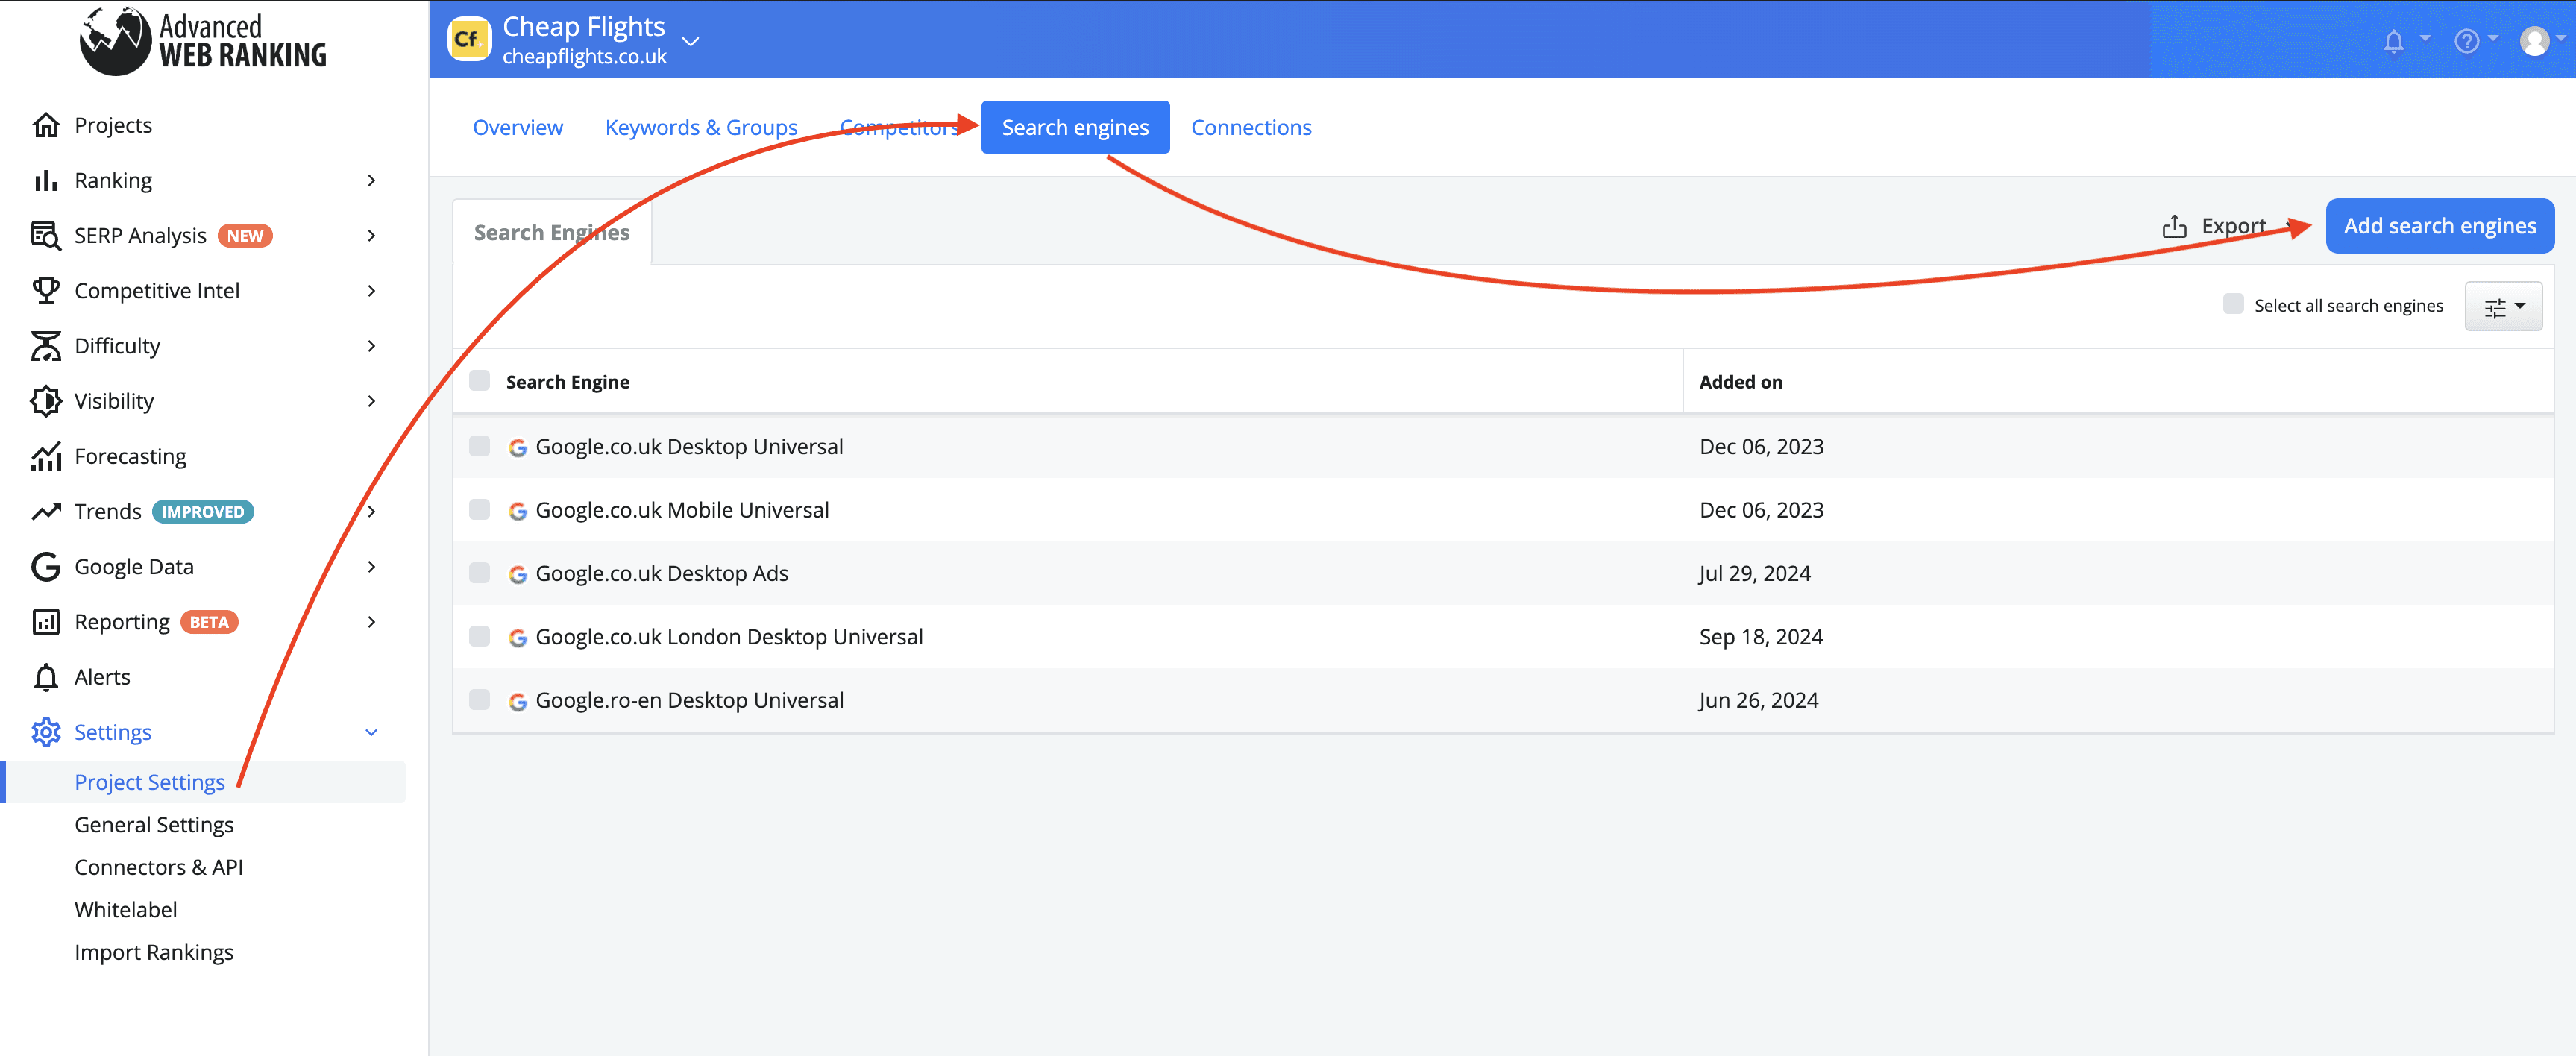
Task: Click Google icon beside London Desktop Universal
Action: click(x=518, y=638)
